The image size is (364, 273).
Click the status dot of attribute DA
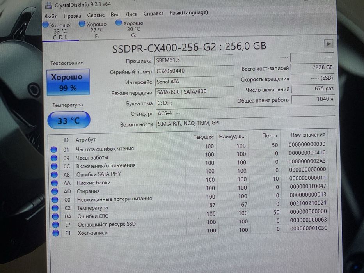[x=55, y=216]
